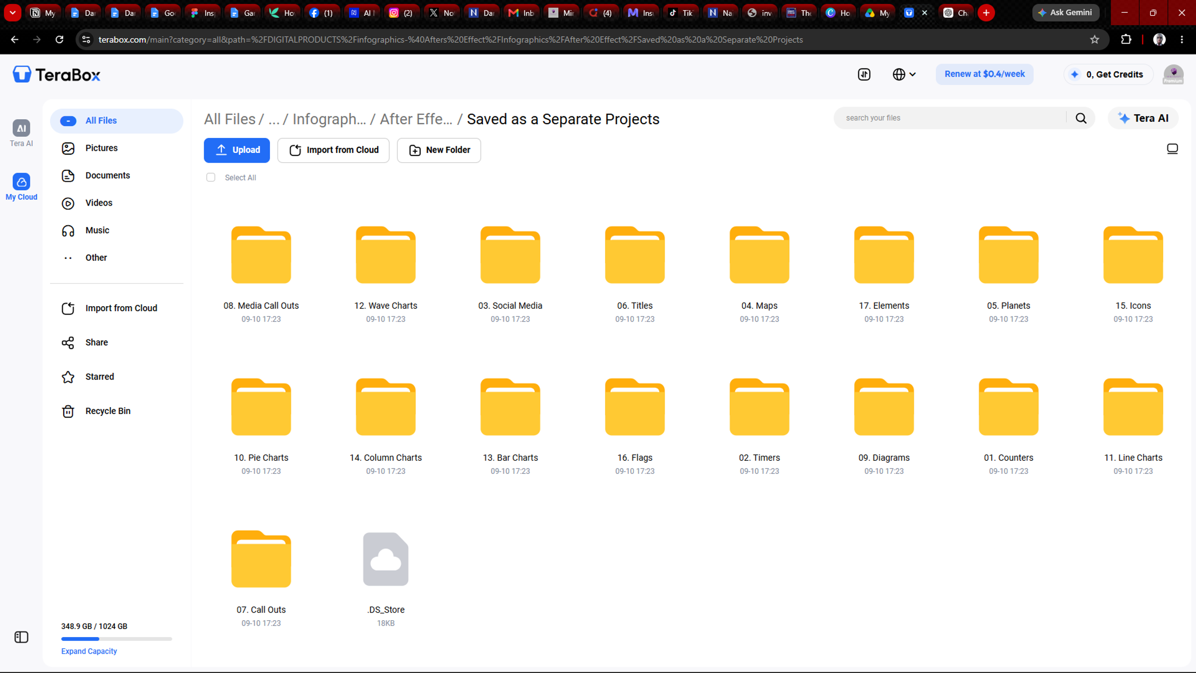Select All Files in the sidebar

click(x=117, y=121)
